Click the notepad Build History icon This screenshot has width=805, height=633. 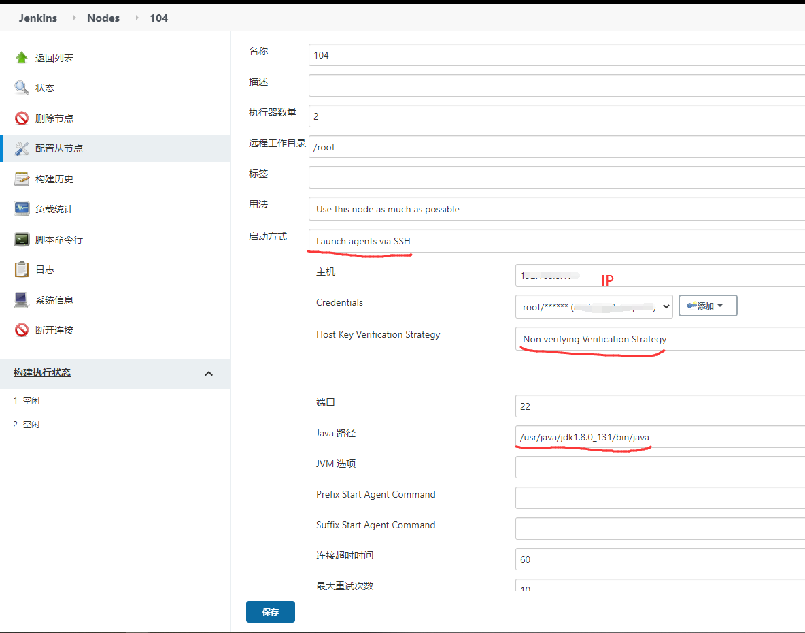tap(22, 179)
